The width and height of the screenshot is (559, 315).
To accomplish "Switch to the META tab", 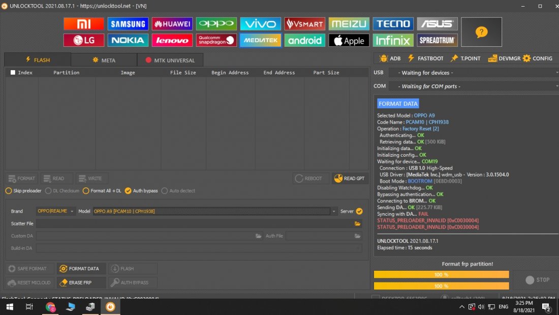I will tap(104, 60).
